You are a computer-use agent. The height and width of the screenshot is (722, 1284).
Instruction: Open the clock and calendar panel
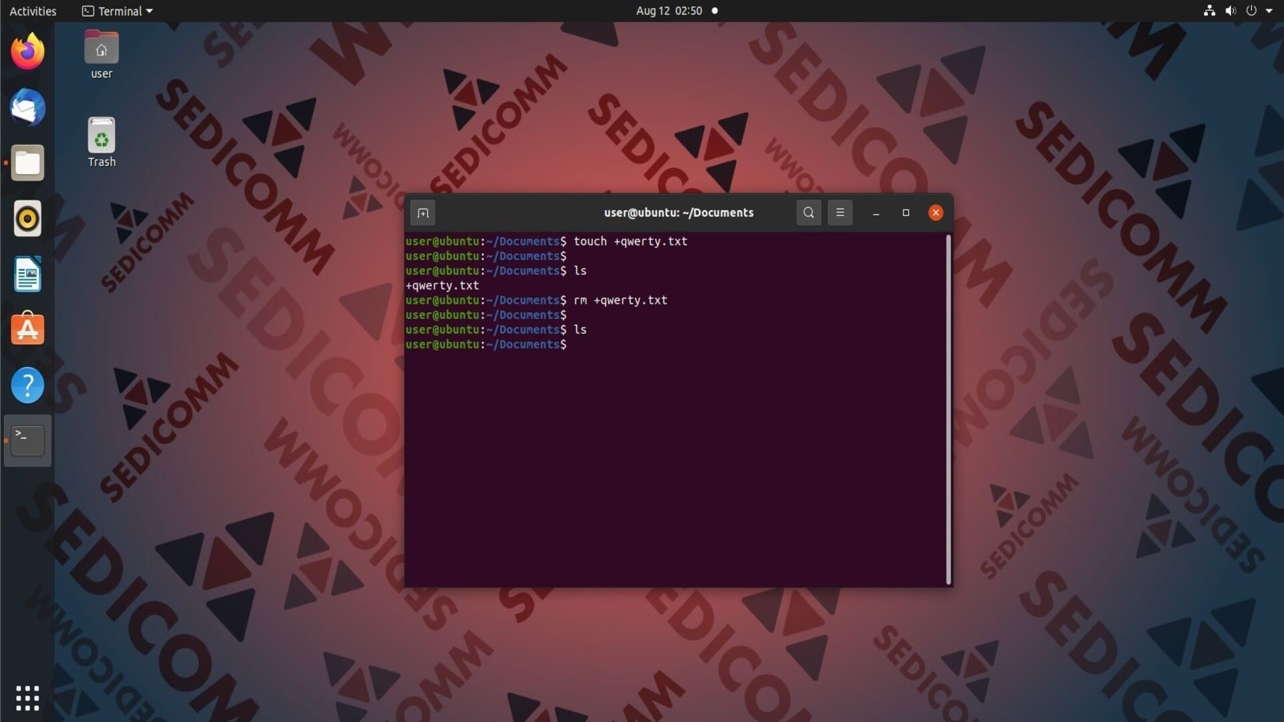pyautogui.click(x=669, y=11)
